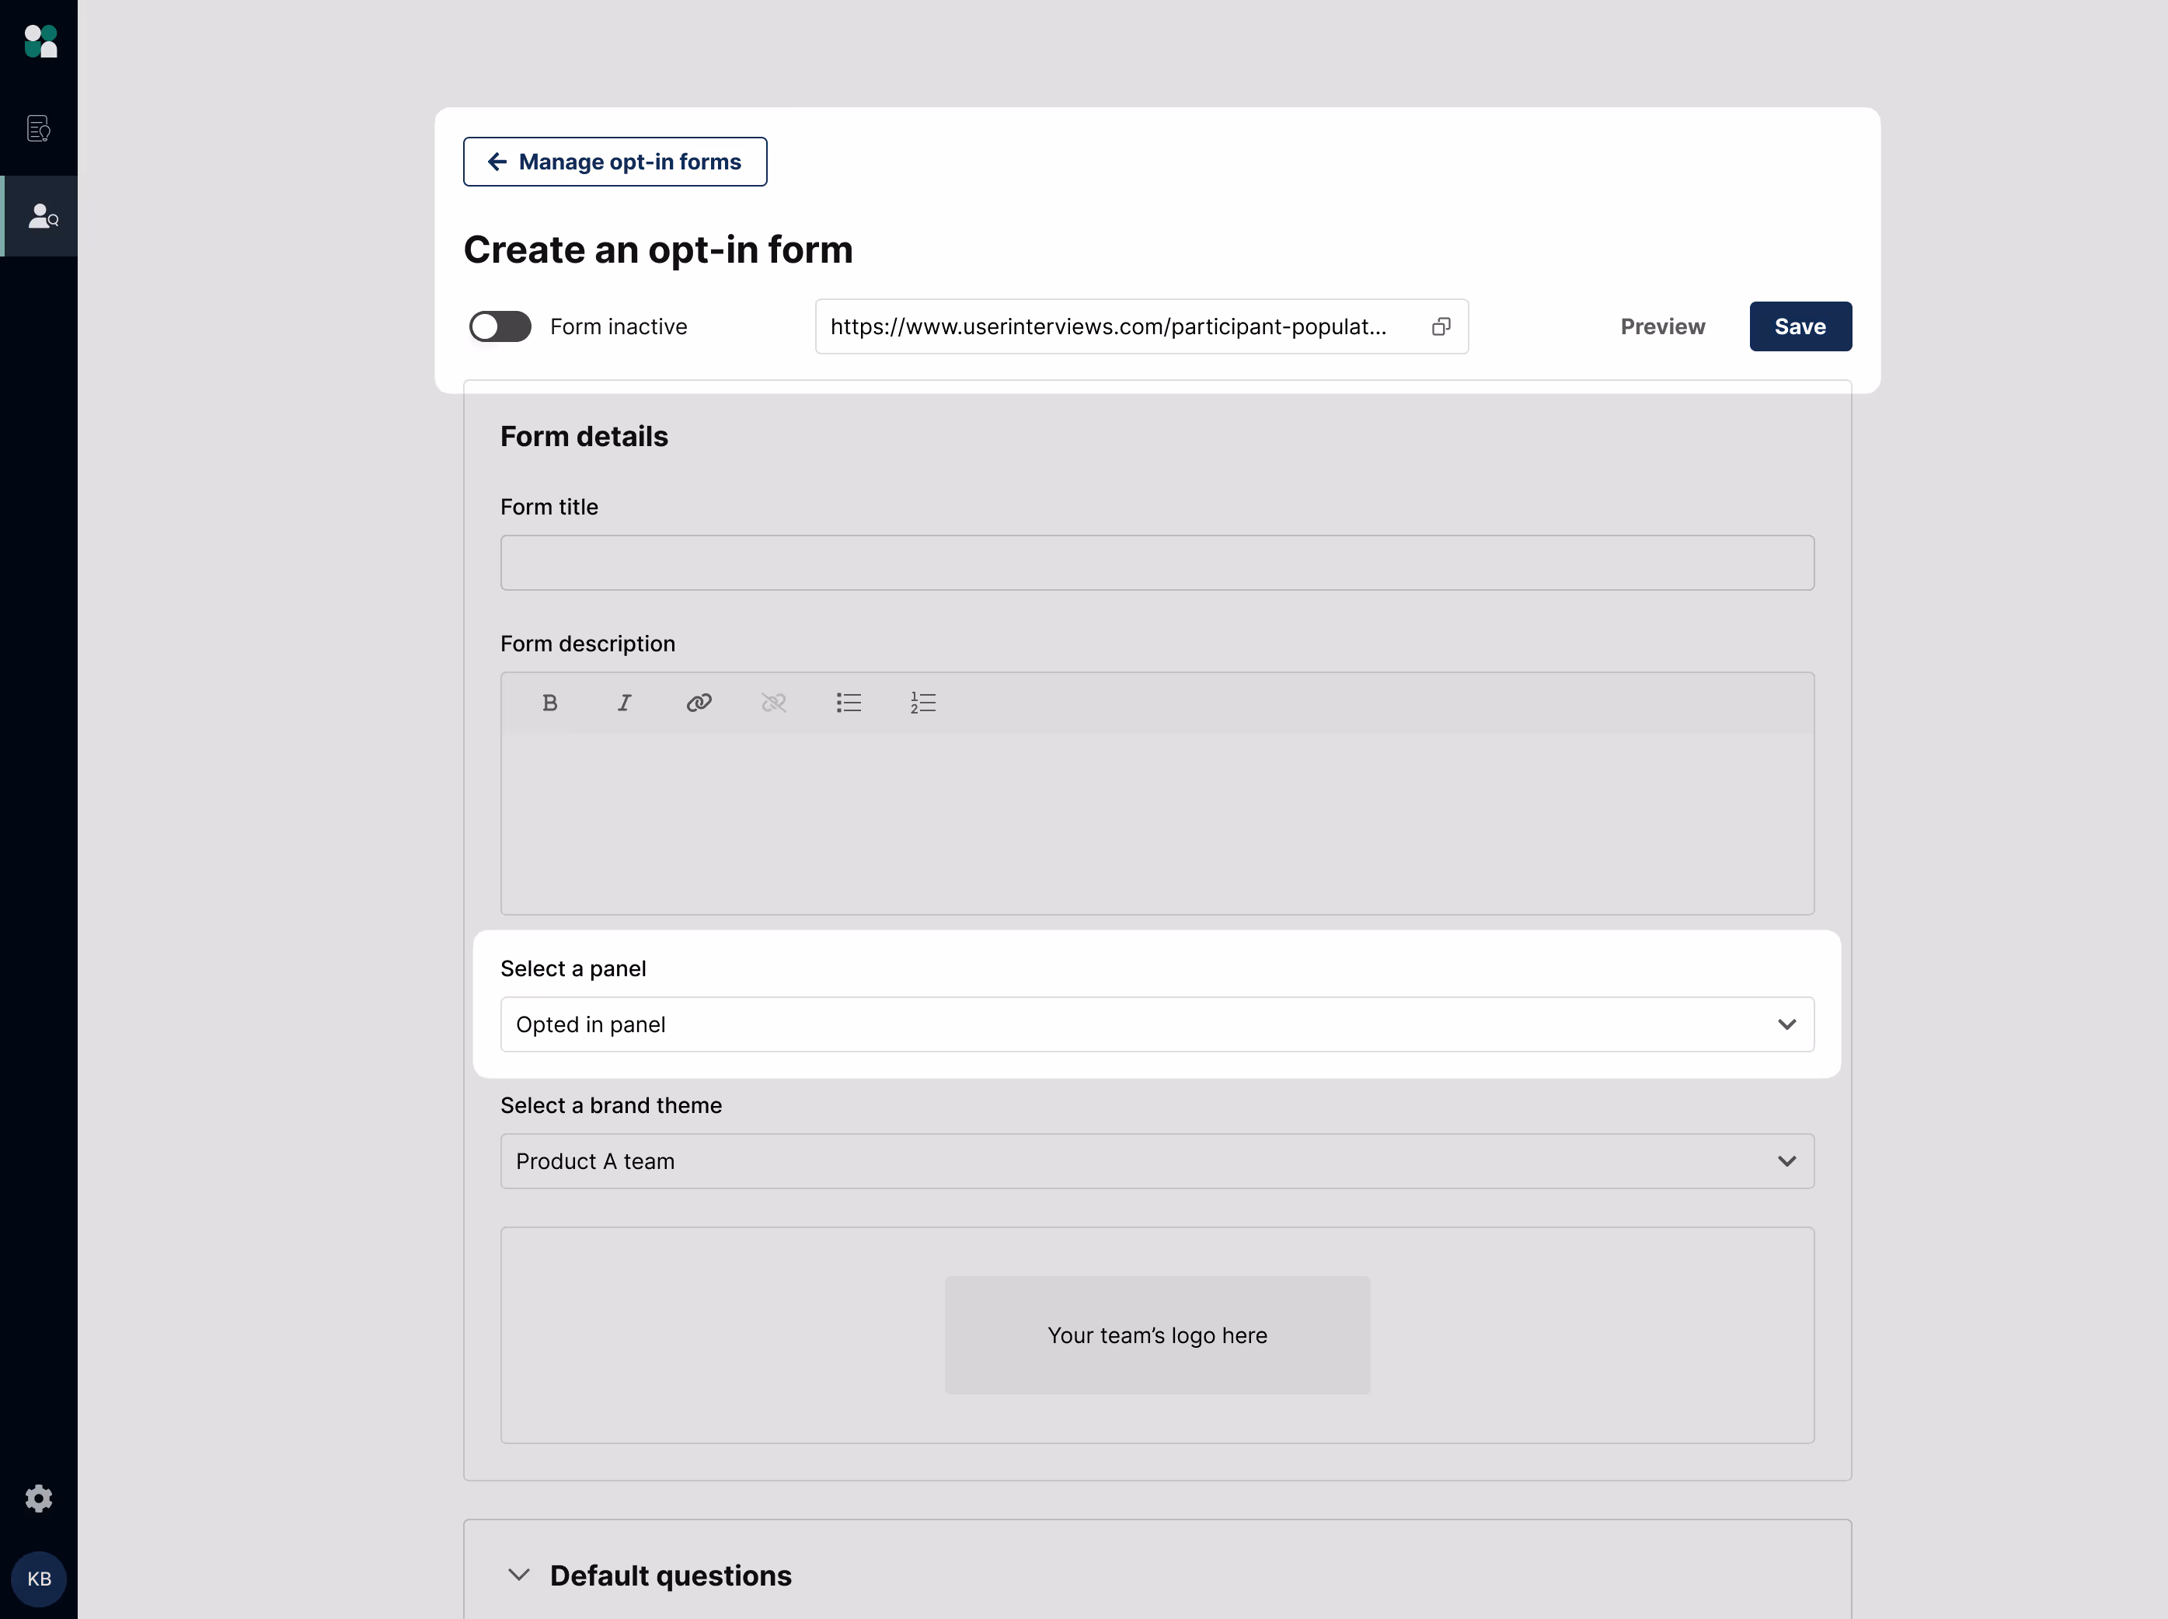2168x1619 pixels.
Task: Toggle italic formatting in description
Action: click(624, 703)
